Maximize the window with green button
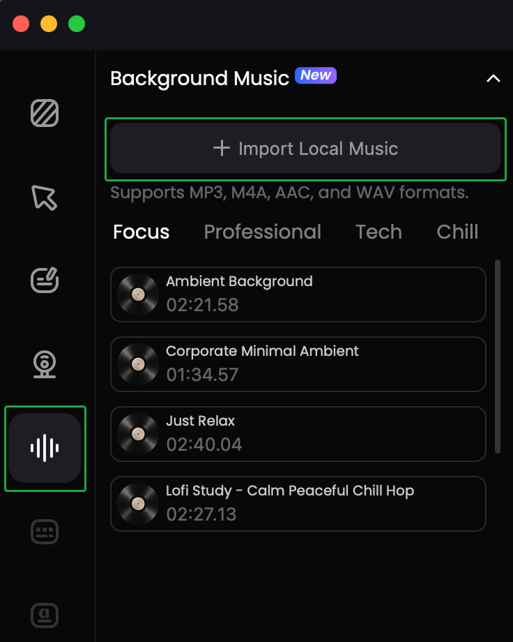513x642 pixels. coord(77,24)
